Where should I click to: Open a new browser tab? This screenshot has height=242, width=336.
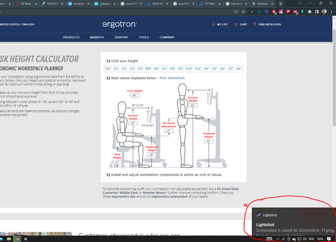point(281,4)
